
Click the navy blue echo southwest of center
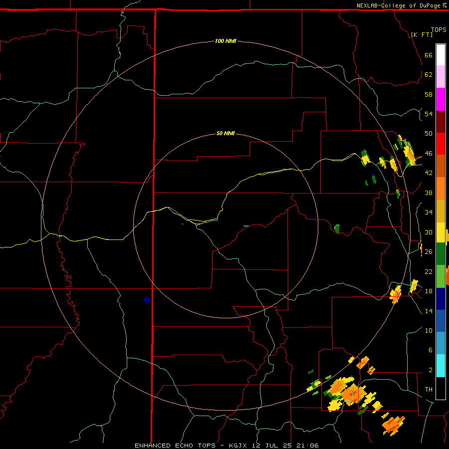tap(147, 300)
